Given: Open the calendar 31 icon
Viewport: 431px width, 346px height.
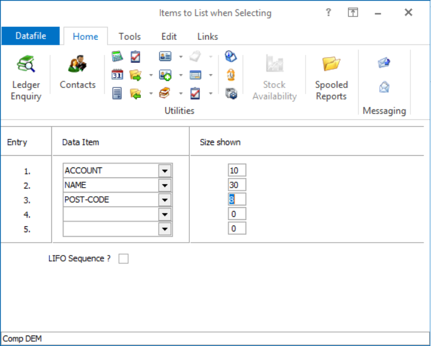Looking at the screenshot, I should pyautogui.click(x=118, y=75).
